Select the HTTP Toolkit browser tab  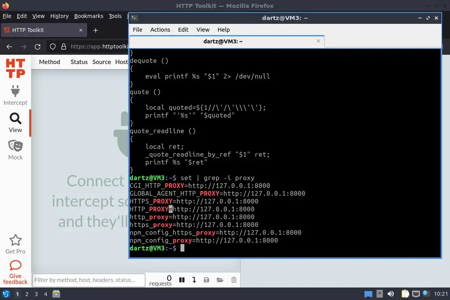(44, 30)
